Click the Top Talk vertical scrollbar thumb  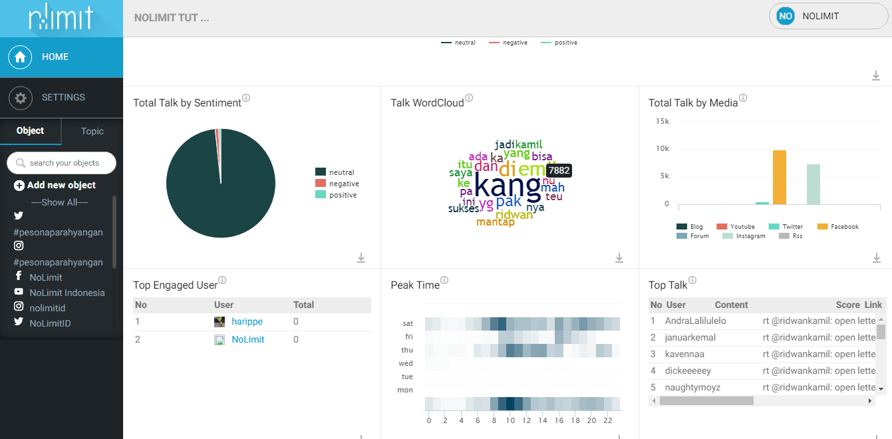[x=881, y=332]
